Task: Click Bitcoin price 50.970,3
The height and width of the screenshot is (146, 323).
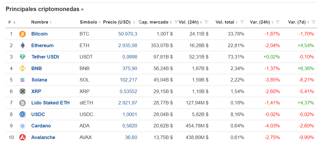Action: (x=128, y=34)
